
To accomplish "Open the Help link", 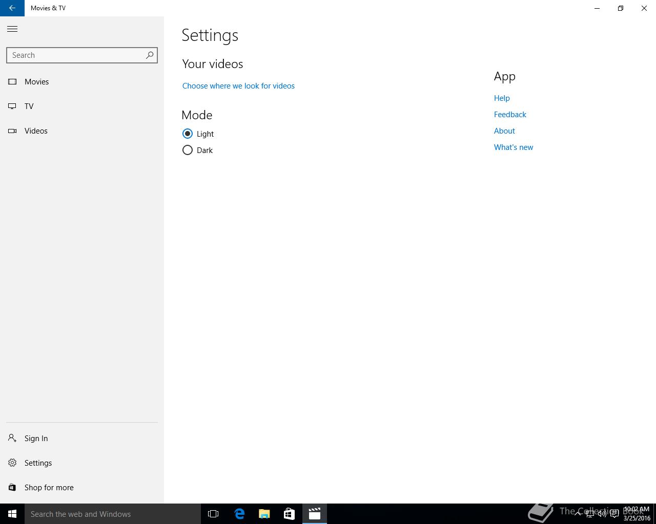I will 502,98.
